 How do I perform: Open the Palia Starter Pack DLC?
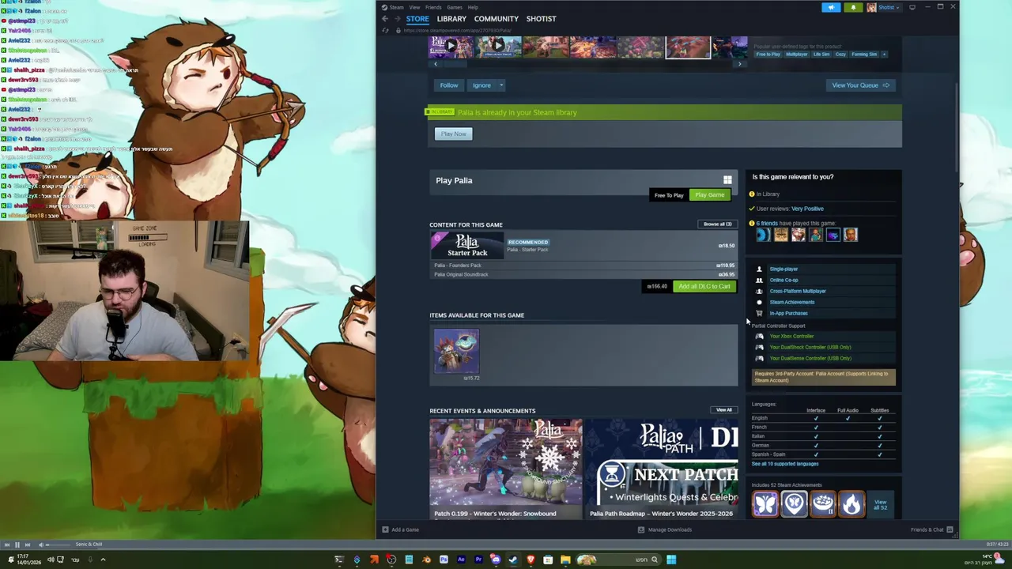(x=583, y=245)
